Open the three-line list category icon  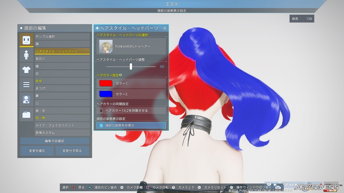26,84
